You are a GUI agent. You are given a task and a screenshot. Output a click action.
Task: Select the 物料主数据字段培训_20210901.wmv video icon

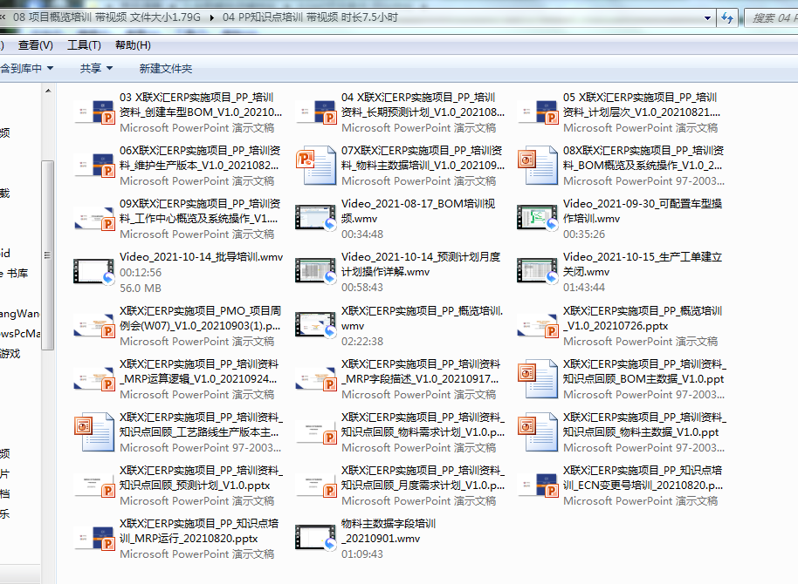(x=315, y=539)
